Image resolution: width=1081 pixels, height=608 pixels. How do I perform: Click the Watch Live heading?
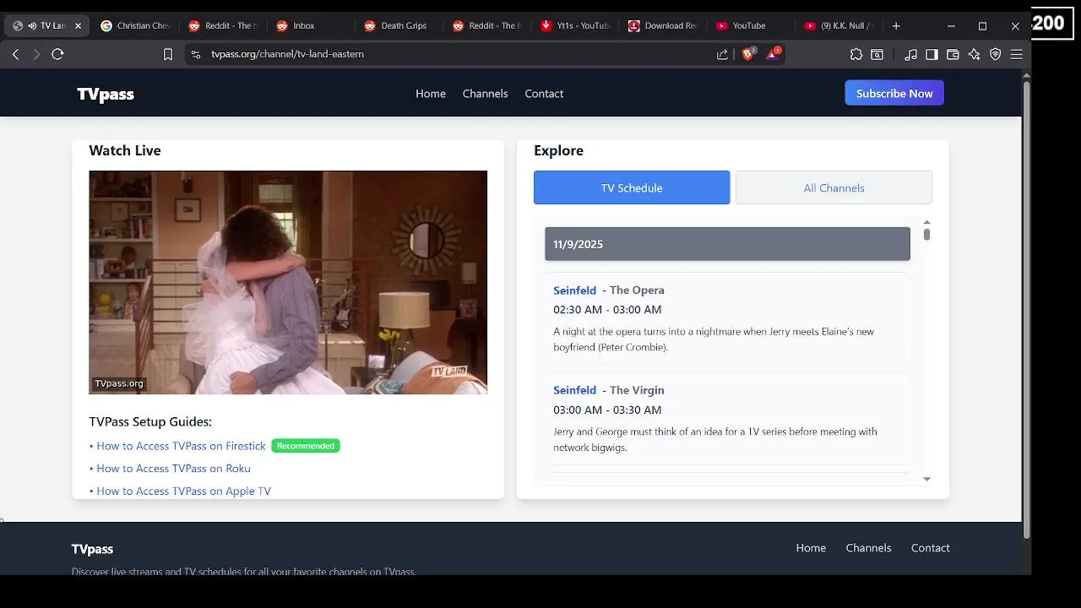point(125,150)
